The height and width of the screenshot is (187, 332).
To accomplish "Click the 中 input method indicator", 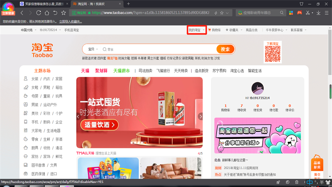I will coord(309,182).
